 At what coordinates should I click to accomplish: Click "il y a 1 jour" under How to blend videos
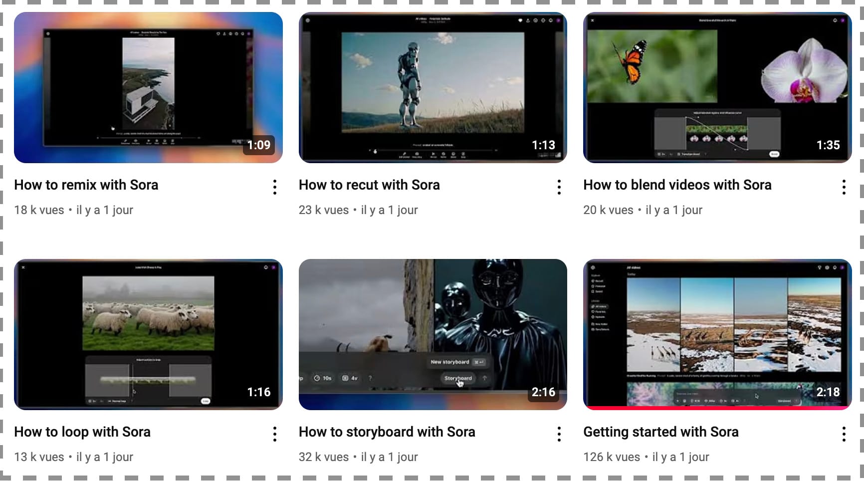pyautogui.click(x=674, y=210)
